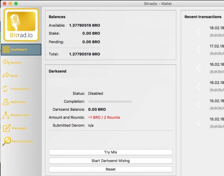The height and width of the screenshot is (176, 224).
Task: Click the Darksend Balance 0.00 BRO value
Action: 97,109
